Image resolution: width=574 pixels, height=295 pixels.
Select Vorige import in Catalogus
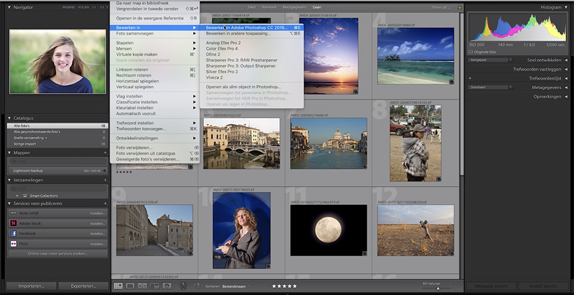click(58, 144)
